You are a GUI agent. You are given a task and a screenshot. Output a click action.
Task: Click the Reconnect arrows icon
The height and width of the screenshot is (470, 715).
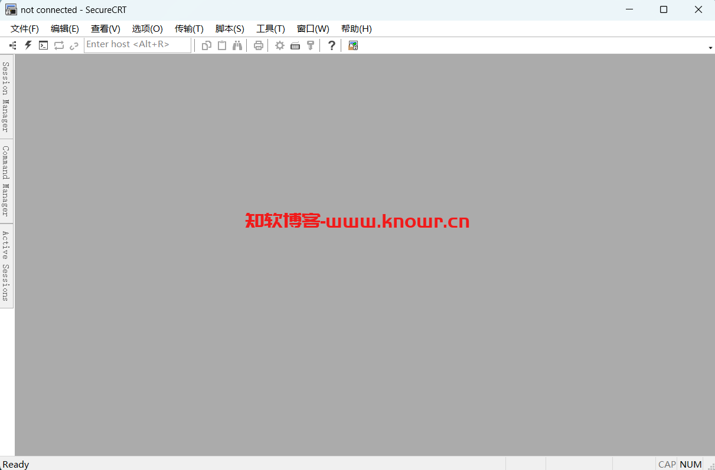[x=58, y=45]
